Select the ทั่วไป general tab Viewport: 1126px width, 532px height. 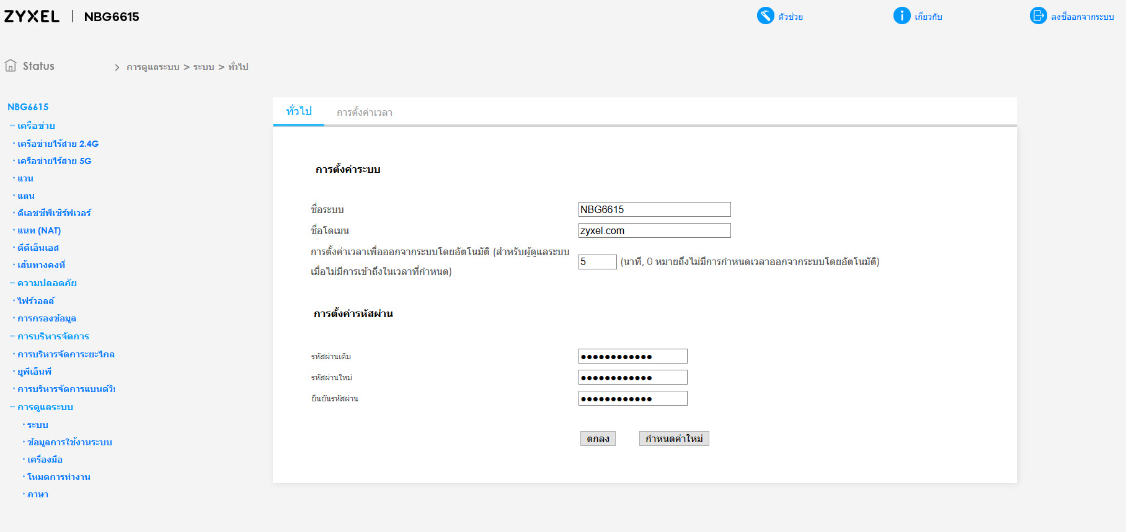tap(299, 111)
